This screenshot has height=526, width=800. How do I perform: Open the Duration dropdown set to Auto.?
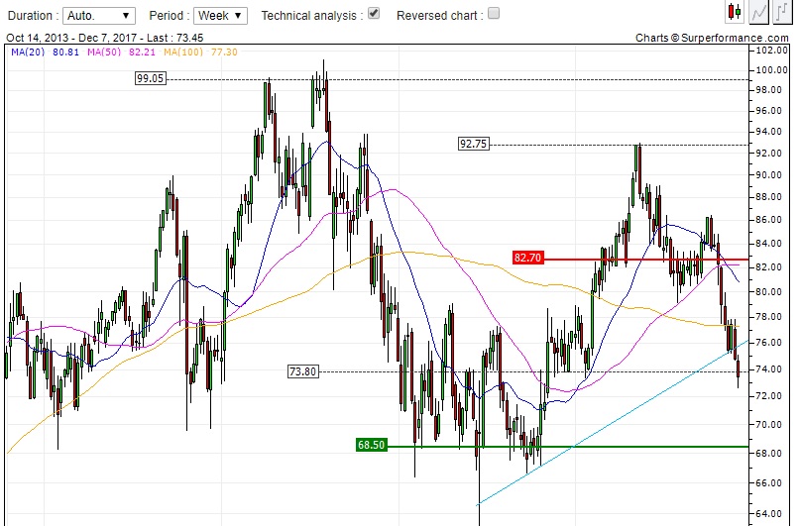[x=99, y=16]
